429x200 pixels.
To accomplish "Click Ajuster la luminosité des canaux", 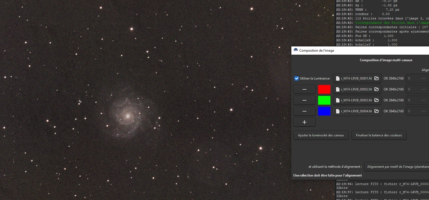I will [x=321, y=135].
